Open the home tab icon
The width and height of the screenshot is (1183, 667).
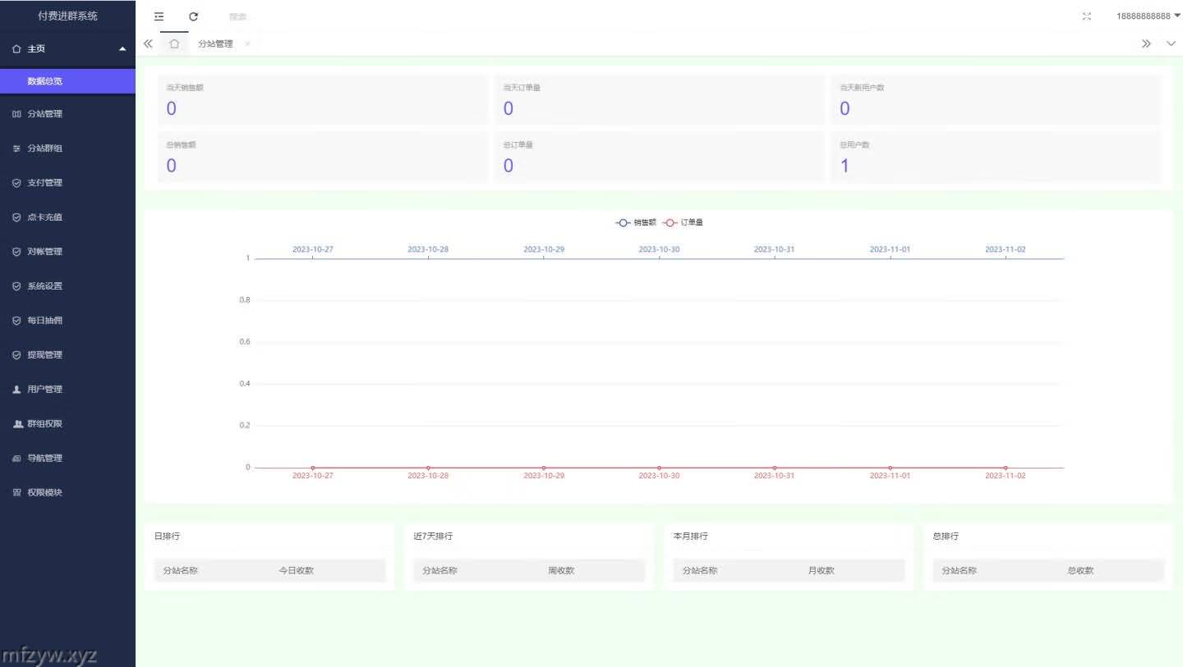pyautogui.click(x=174, y=44)
